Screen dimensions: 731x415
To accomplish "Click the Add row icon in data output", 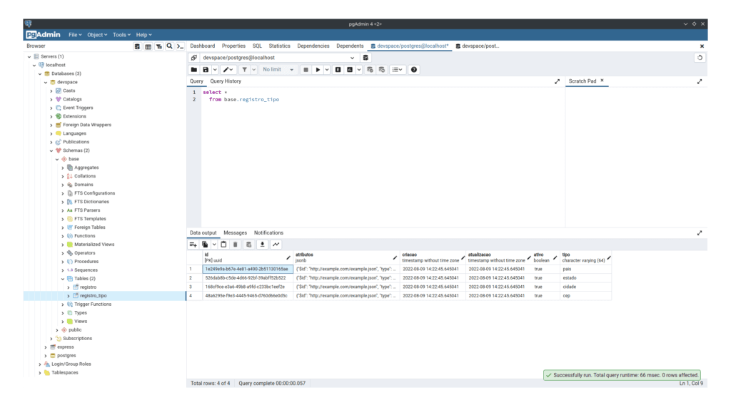I will [x=193, y=245].
